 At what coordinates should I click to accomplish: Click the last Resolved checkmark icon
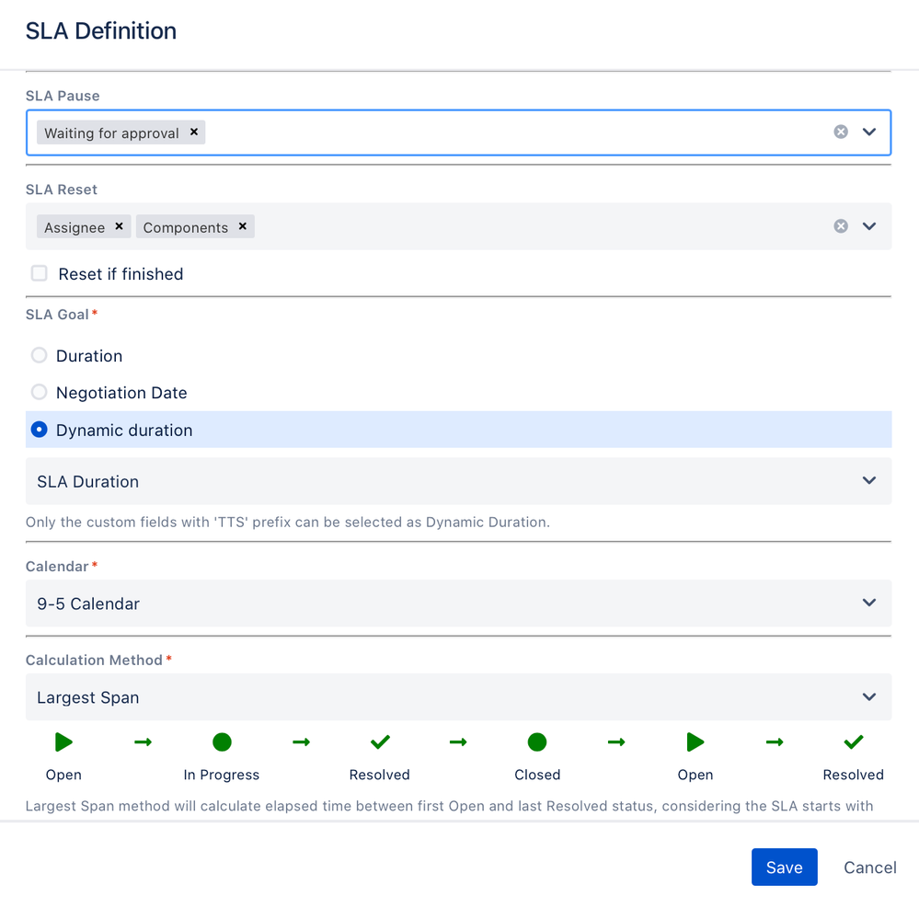pyautogui.click(x=854, y=741)
